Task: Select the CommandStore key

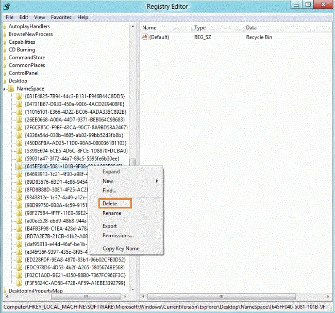Action: 27,58
